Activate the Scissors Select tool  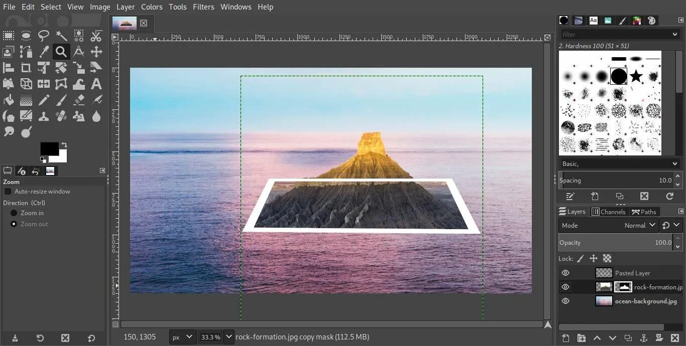[96, 36]
